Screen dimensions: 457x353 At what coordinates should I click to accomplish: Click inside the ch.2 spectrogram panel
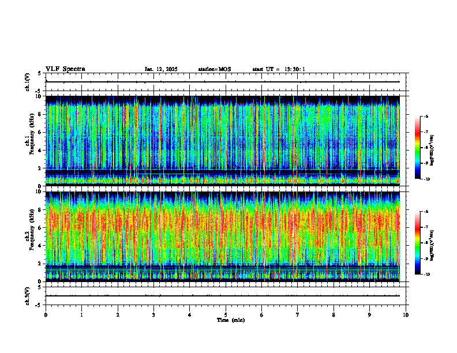222,236
